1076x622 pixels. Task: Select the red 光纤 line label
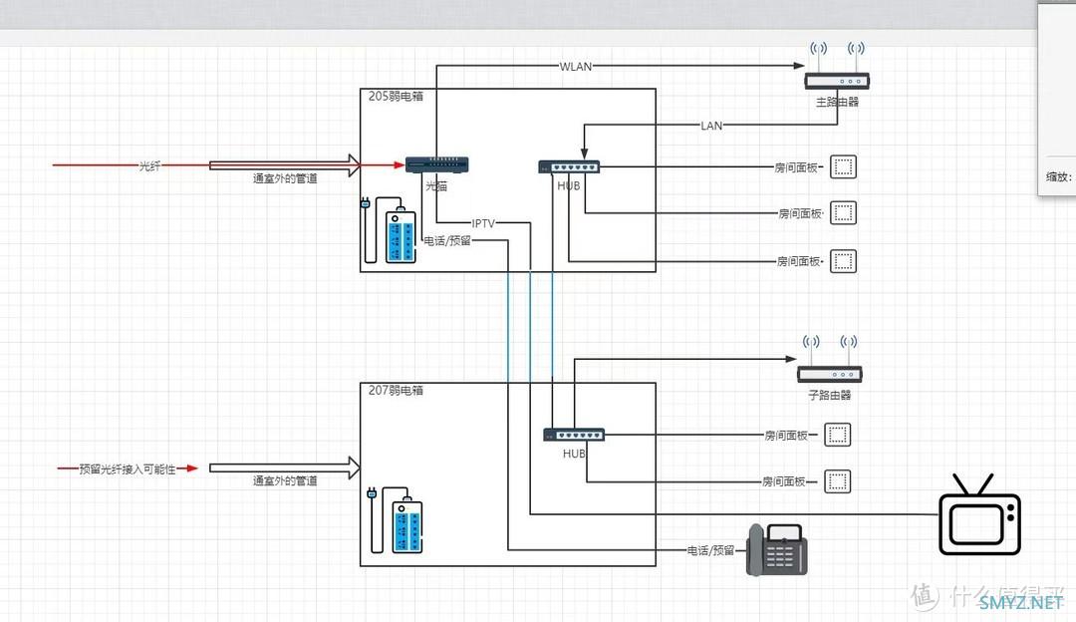point(150,165)
